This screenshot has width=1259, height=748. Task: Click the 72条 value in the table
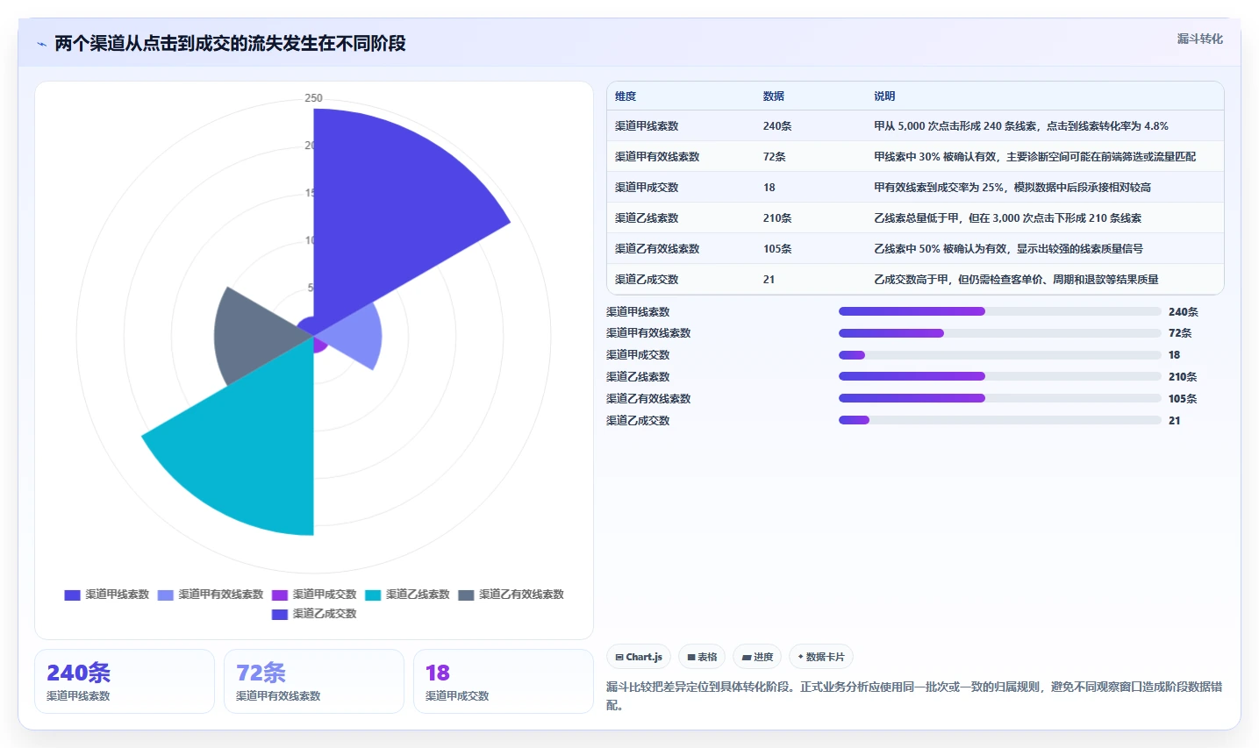click(775, 157)
